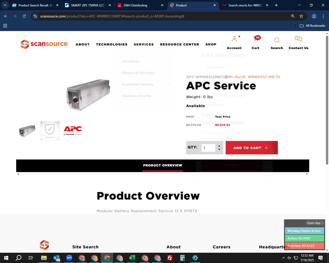Open the TECHNOLOGIES menu

pos(112,44)
